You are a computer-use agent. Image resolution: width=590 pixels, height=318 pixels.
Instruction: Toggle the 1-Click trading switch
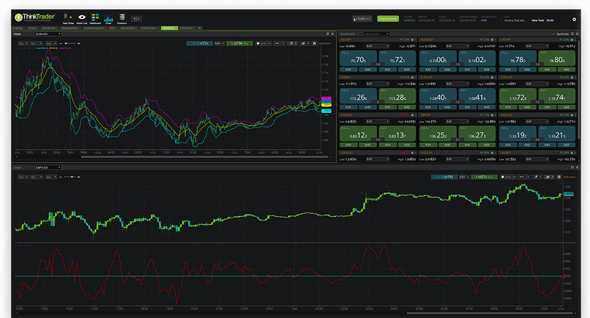[x=363, y=20]
